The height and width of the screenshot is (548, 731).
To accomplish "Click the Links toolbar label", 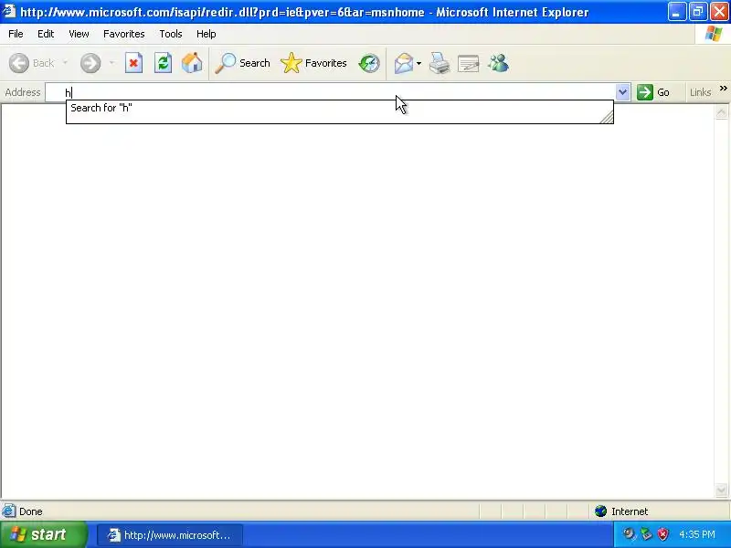I will point(700,92).
